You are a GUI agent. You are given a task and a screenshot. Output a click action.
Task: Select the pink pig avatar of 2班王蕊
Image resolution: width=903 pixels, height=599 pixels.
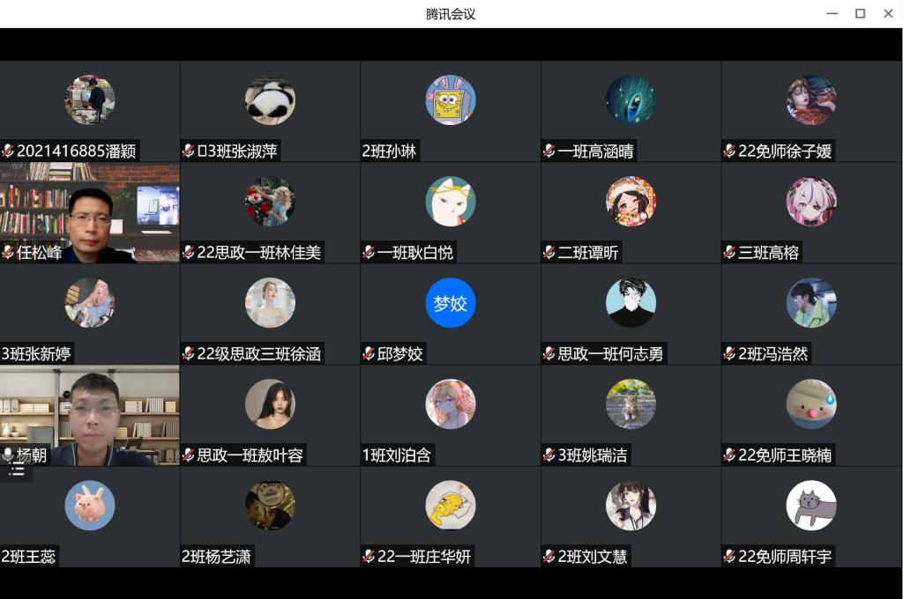(90, 506)
